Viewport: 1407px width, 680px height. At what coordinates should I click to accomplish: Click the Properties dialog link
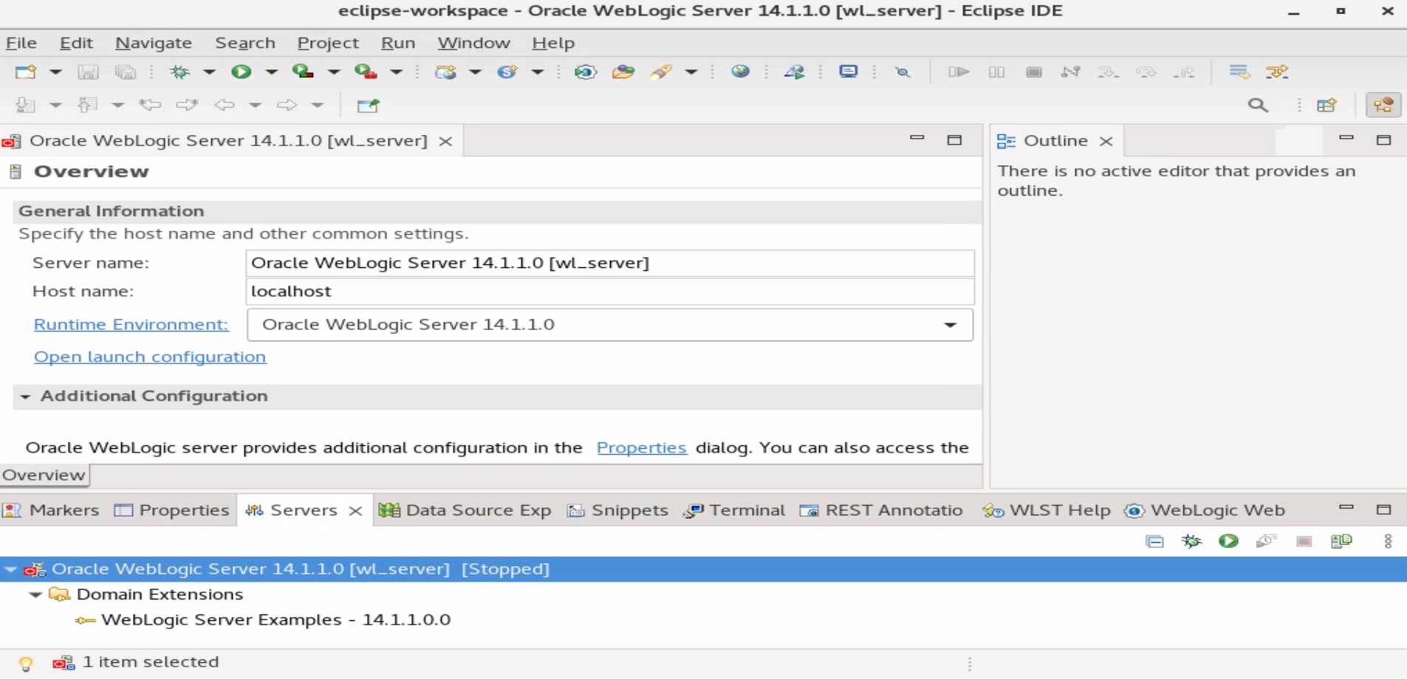point(641,447)
